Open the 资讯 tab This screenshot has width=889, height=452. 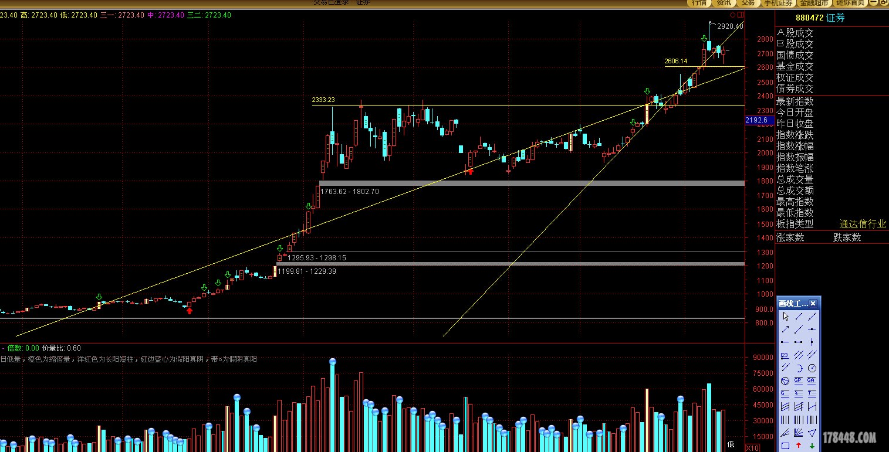click(724, 3)
